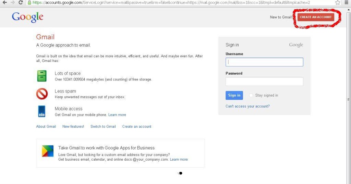
Task: Click the Create an account text link
Action: pyautogui.click(x=137, y=126)
